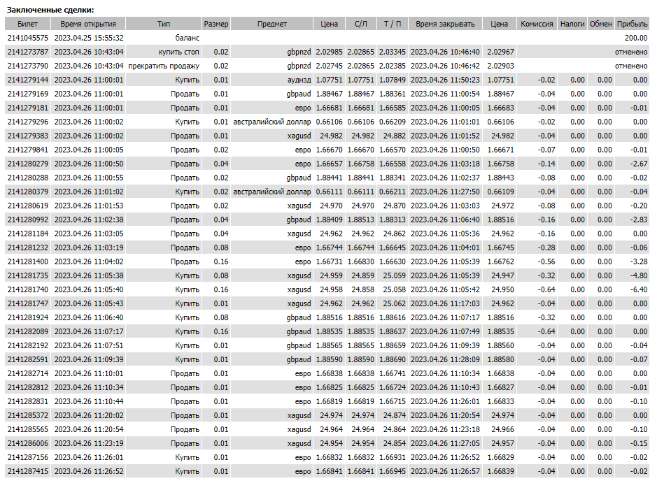671x481 pixels.
Task: Click profit value -2.83 for gbpaud
Action: point(639,220)
